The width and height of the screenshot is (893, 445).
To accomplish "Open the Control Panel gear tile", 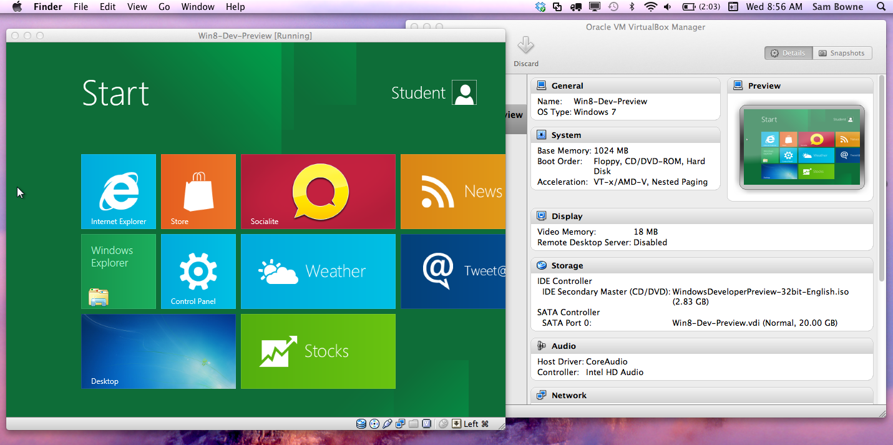I will click(x=198, y=271).
